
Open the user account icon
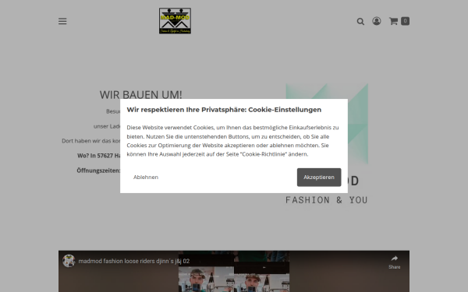pos(377,21)
